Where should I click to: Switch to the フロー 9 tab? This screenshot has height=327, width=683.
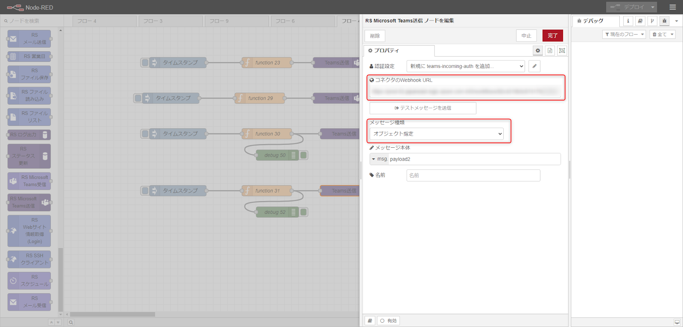tap(237, 21)
